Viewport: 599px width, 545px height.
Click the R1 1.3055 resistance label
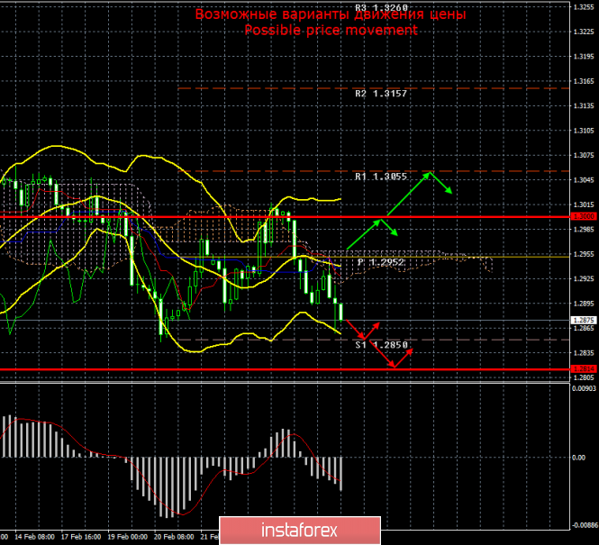[381, 177]
